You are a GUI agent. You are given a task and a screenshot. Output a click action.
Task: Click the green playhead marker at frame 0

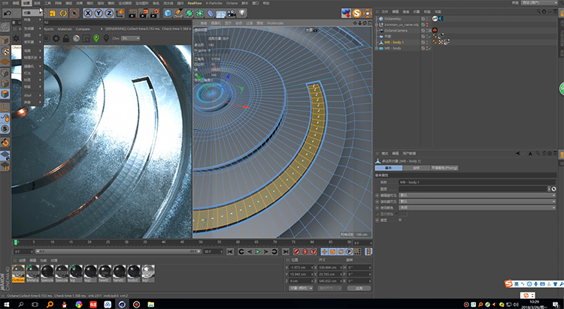pyautogui.click(x=16, y=242)
